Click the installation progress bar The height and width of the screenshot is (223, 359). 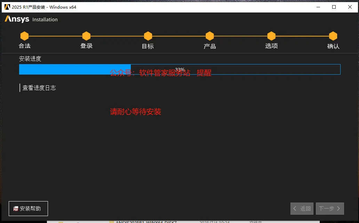coord(180,69)
